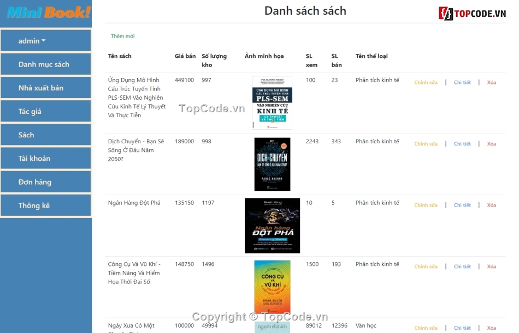Open the Tài khoản management page
The height and width of the screenshot is (333, 519).
(46, 158)
